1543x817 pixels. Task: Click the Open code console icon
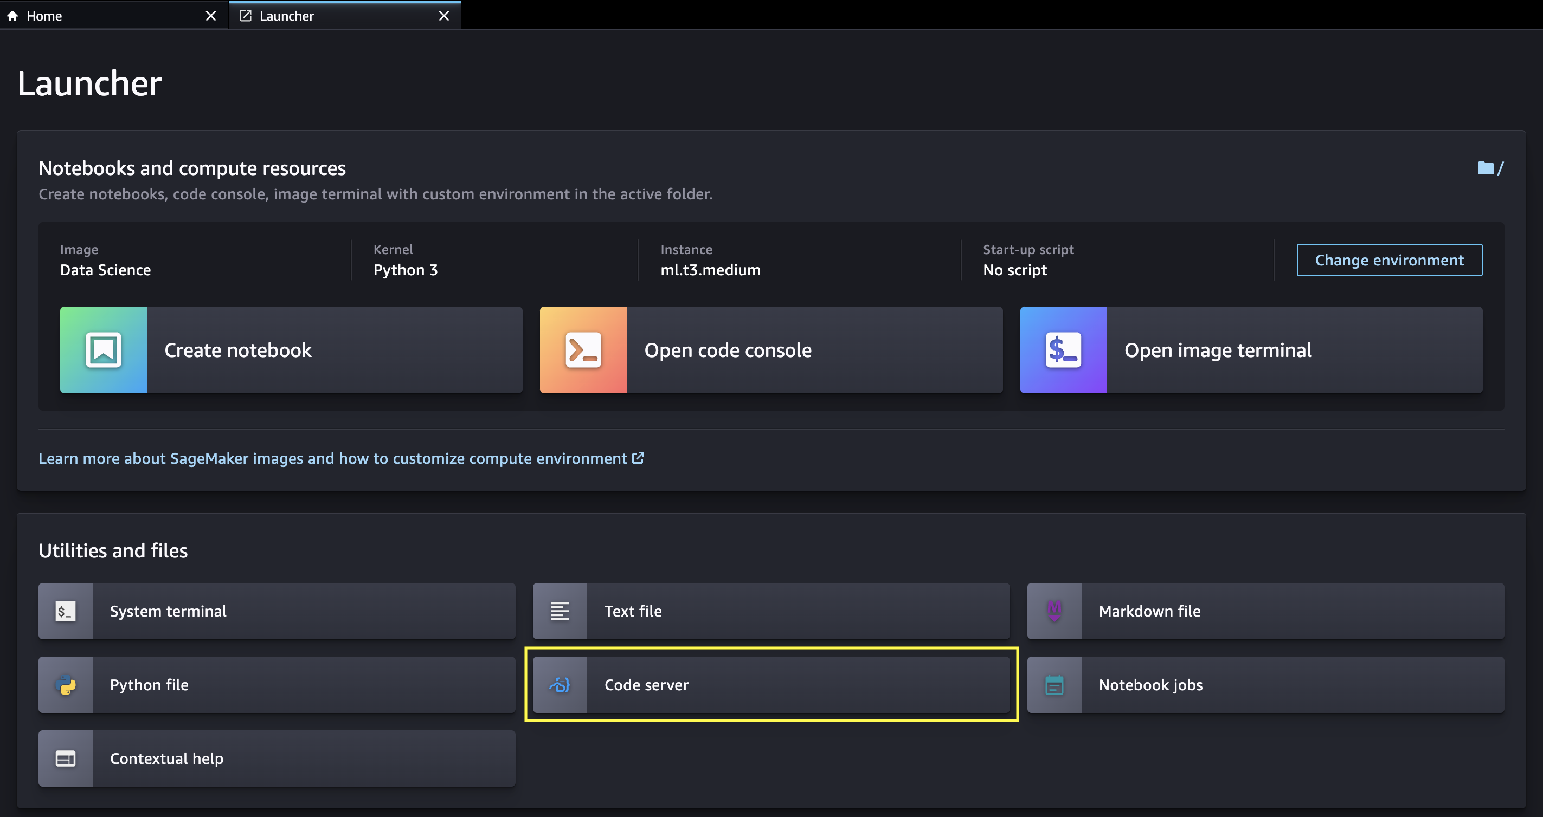[x=583, y=350]
